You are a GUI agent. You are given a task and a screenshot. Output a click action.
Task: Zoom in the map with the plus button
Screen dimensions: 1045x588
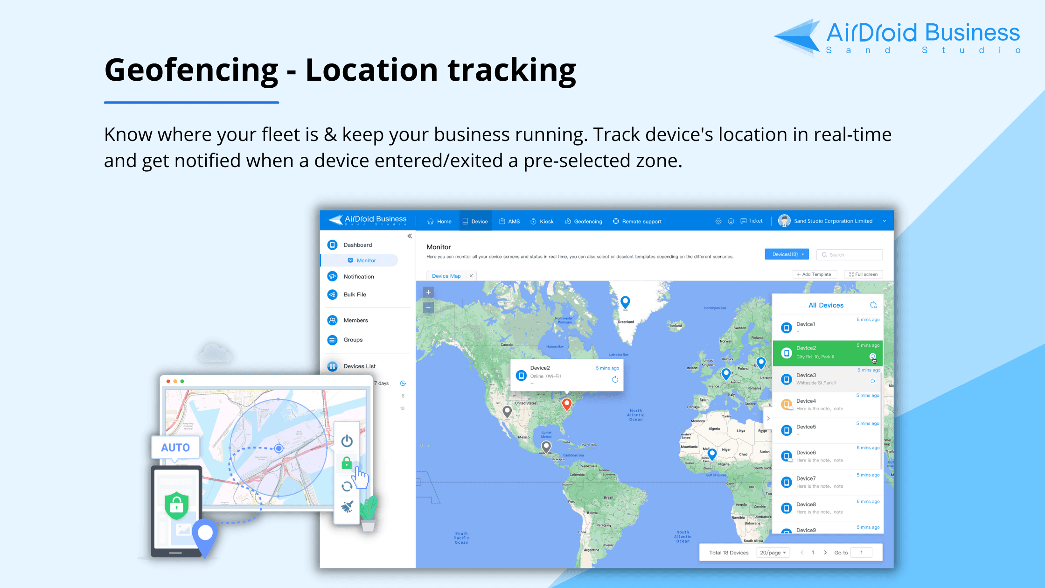click(x=428, y=293)
